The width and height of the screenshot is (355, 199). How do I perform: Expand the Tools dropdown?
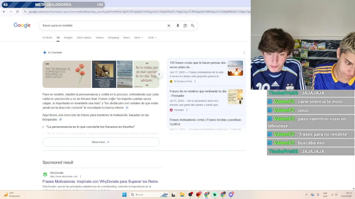(152, 38)
